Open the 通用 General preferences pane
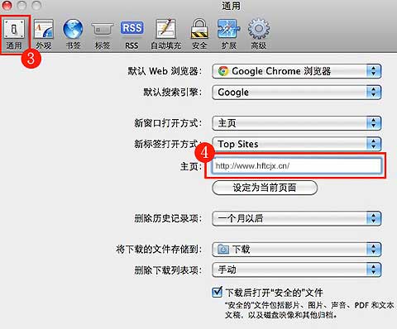Viewport: 397px width, 329px height. tap(14, 35)
